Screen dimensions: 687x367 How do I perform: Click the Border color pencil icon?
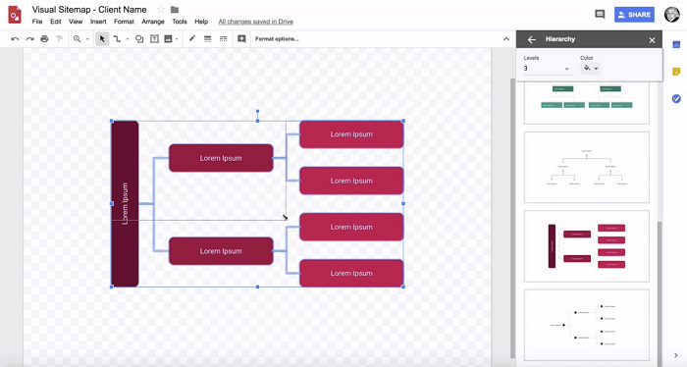(x=192, y=39)
